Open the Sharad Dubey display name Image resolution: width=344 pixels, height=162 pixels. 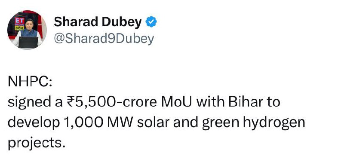pos(98,22)
